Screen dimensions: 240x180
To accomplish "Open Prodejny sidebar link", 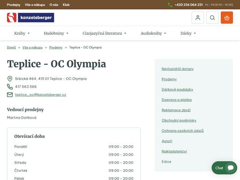I will pos(169,79).
